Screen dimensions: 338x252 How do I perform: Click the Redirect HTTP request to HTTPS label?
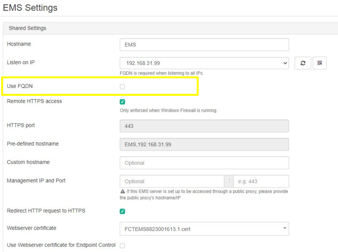[x=46, y=211]
